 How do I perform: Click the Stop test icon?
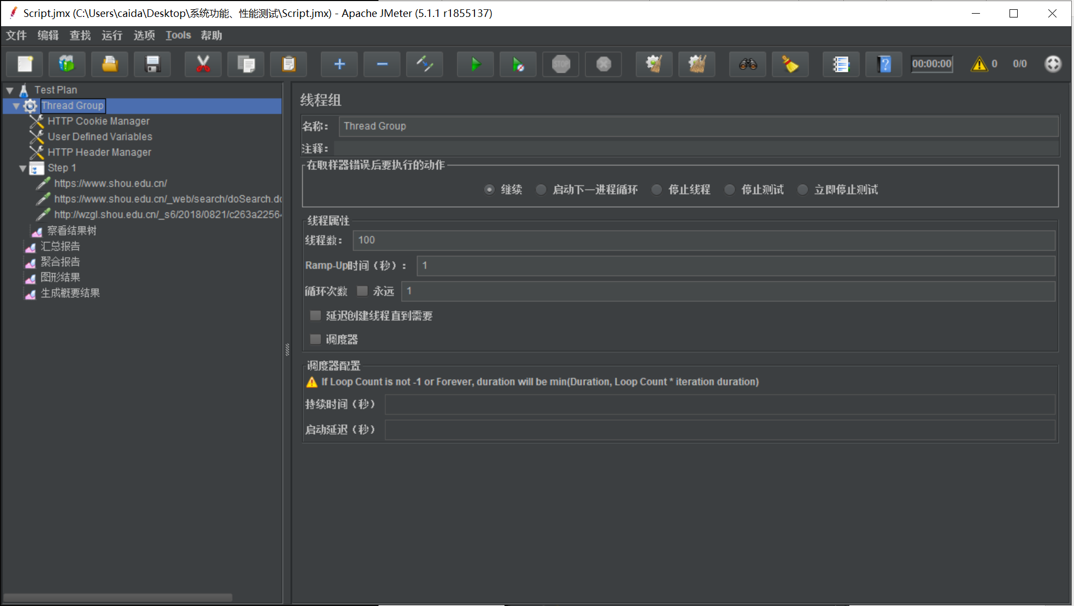tap(561, 64)
